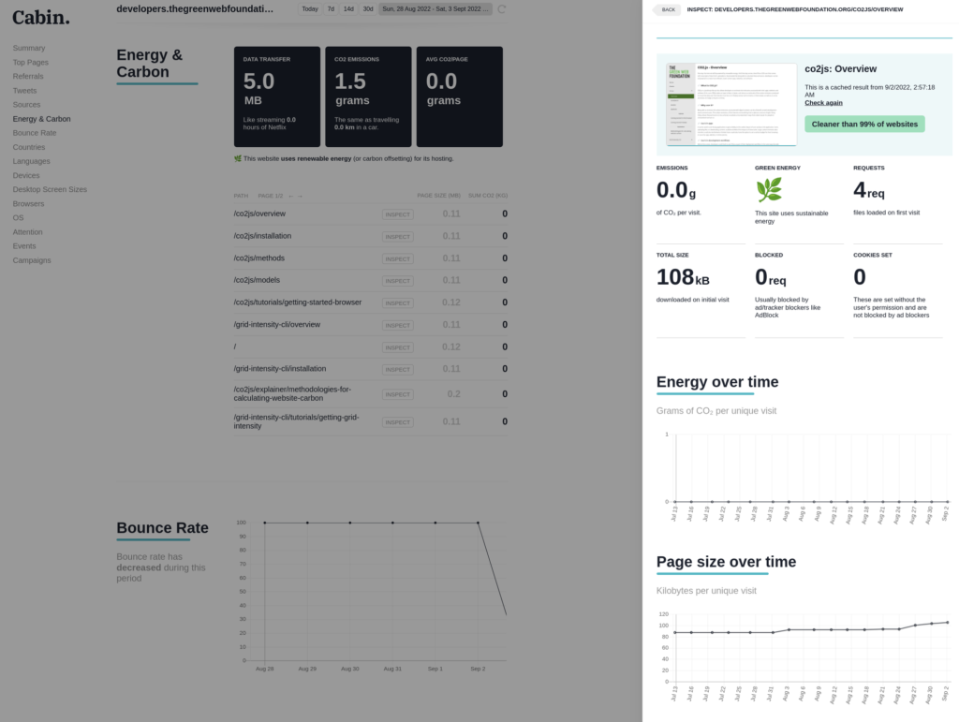Click the Check again link
Viewport: 959px width, 722px height.
coord(823,103)
